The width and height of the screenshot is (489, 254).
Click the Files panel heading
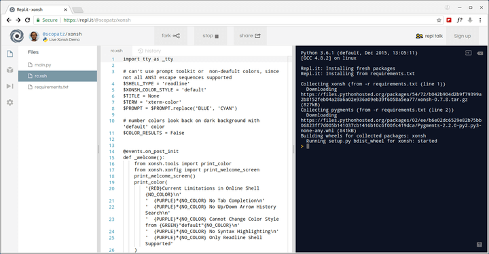(x=33, y=52)
